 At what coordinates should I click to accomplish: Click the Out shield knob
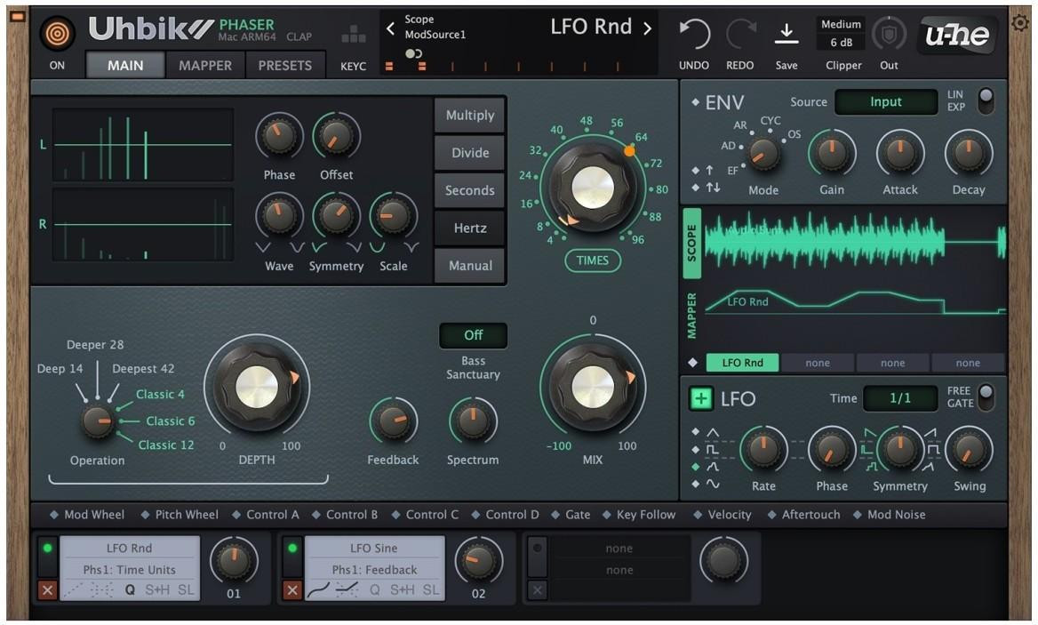coord(889,34)
